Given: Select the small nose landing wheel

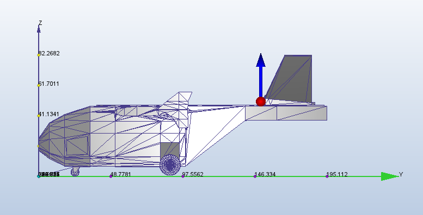Looking at the screenshot, I should click(75, 172).
